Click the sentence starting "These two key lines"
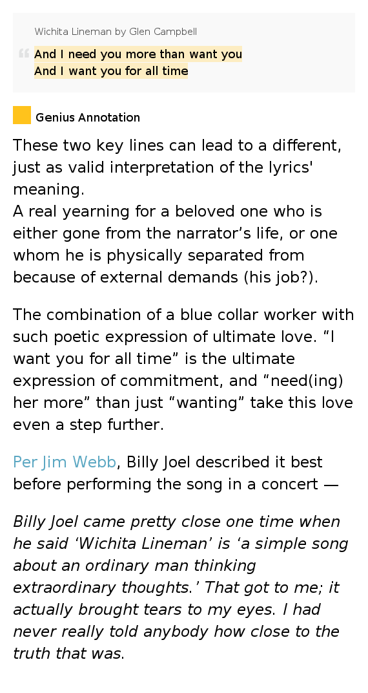The height and width of the screenshot is (693, 368). coord(177,167)
